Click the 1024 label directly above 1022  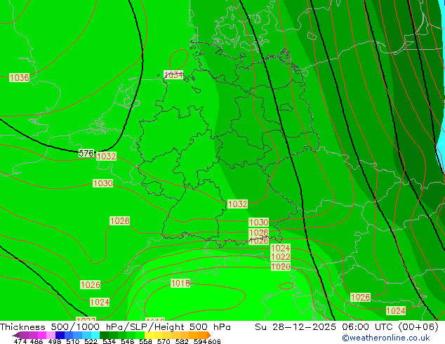281,248
